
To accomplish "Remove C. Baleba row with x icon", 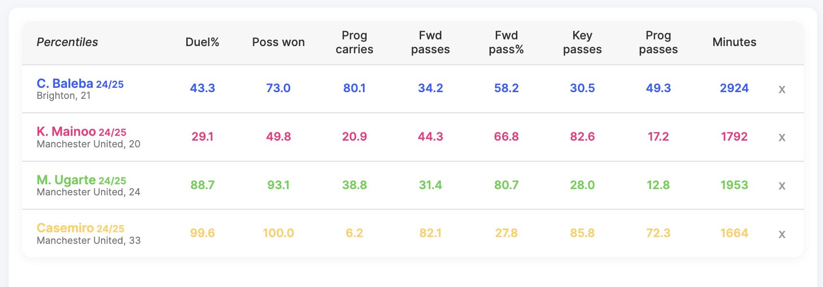I will click(782, 89).
